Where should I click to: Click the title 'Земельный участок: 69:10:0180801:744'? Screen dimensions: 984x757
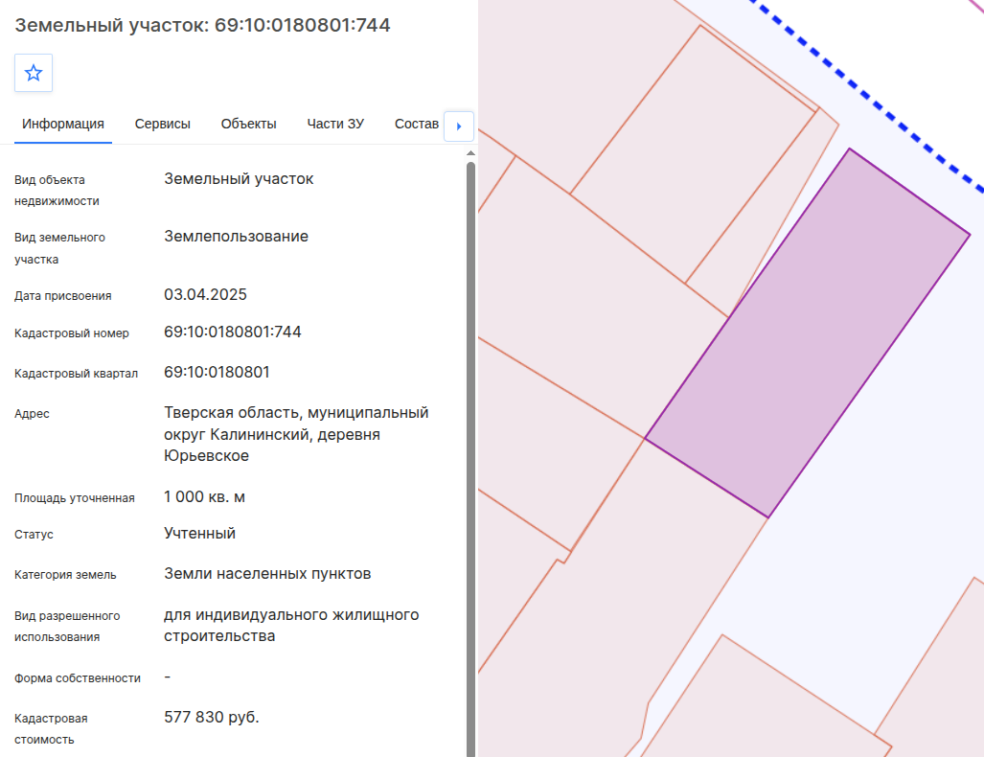(x=202, y=25)
